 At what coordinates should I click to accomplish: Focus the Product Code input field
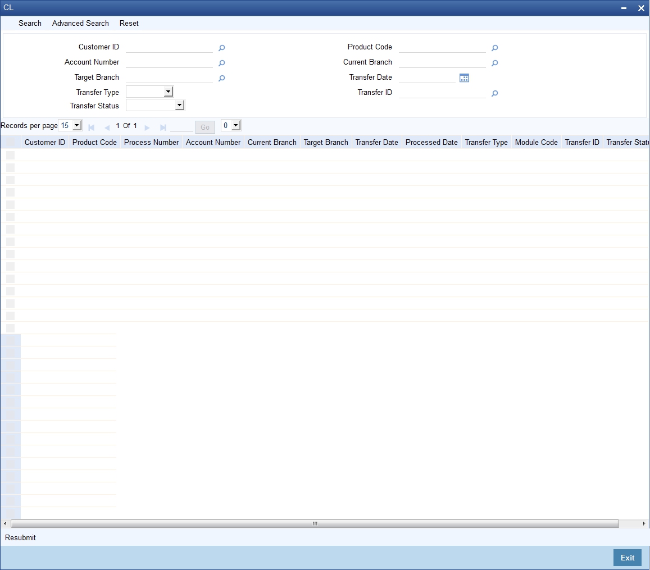coord(442,47)
